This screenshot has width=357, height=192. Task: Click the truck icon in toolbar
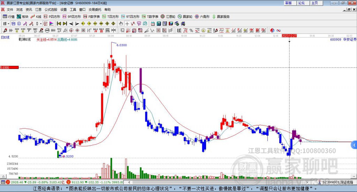tap(183, 24)
